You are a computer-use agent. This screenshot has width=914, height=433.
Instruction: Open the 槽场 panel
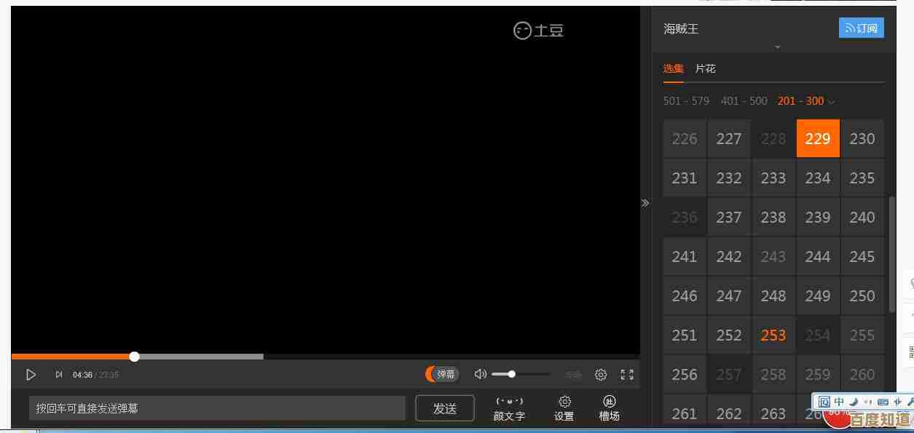click(609, 408)
